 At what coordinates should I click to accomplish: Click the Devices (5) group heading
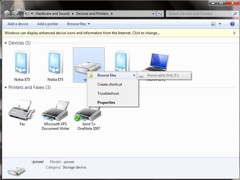(19, 43)
